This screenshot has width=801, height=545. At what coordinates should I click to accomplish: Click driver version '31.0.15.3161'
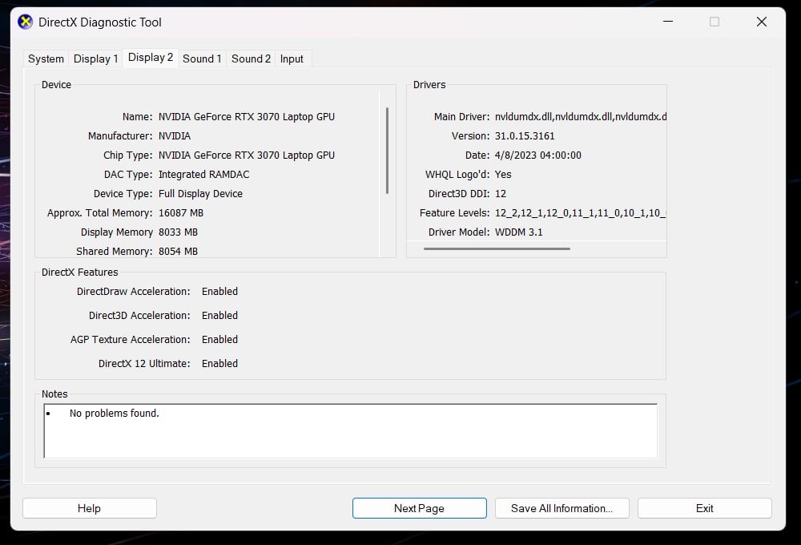click(525, 136)
